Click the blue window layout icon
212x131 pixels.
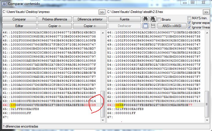145,26
